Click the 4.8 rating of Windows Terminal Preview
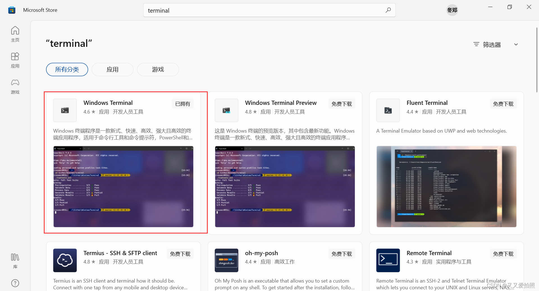This screenshot has width=539, height=291. pyautogui.click(x=251, y=112)
